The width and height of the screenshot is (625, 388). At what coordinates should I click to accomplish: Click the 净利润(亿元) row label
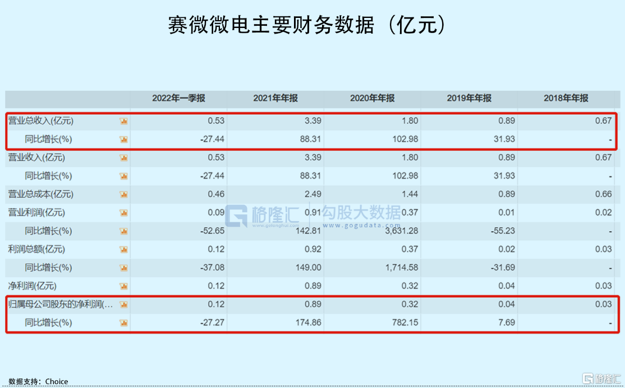33,286
